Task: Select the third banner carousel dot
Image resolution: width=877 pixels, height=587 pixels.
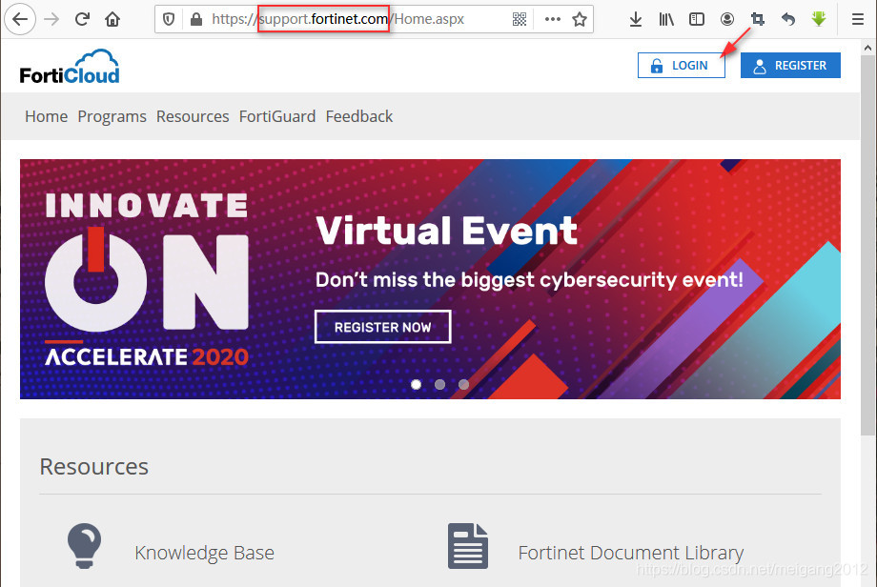Action: 463,385
